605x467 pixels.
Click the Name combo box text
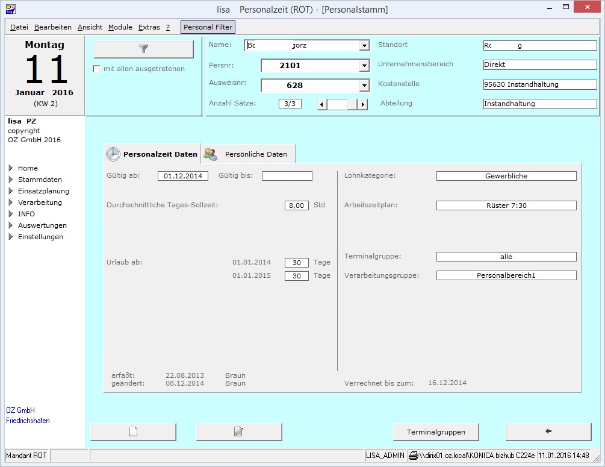pos(302,46)
